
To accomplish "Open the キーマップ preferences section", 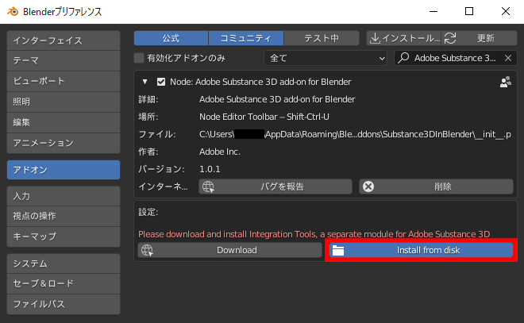I will (x=64, y=236).
